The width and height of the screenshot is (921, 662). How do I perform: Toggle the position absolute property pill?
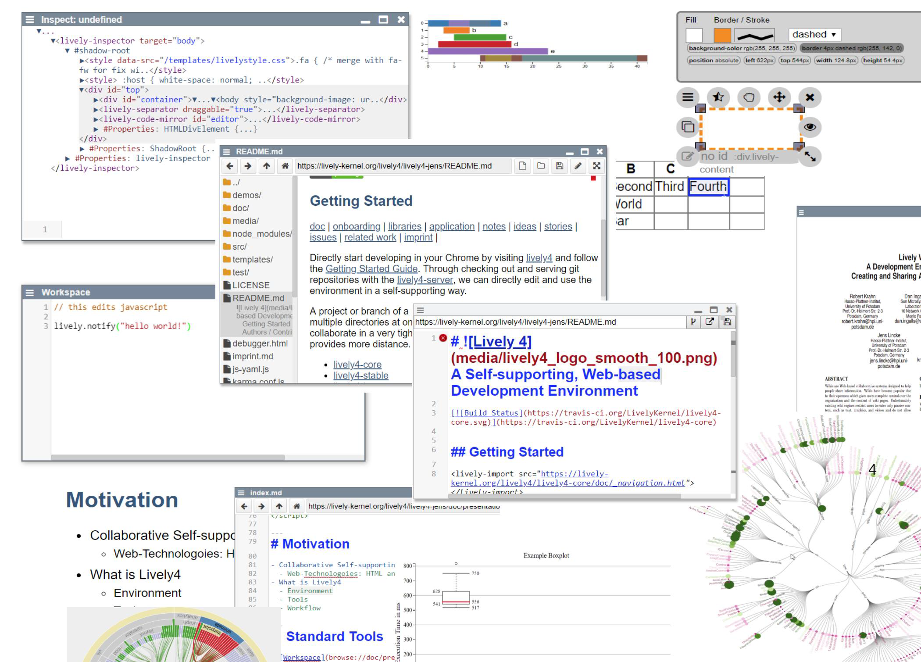click(713, 61)
